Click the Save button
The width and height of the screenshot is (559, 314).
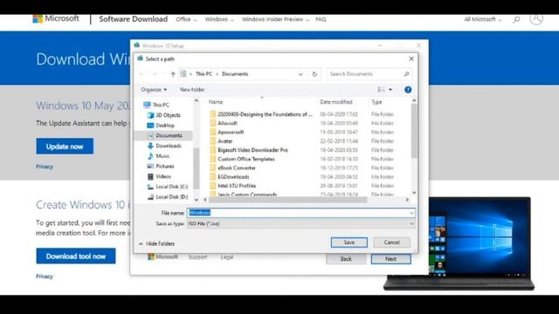349,242
